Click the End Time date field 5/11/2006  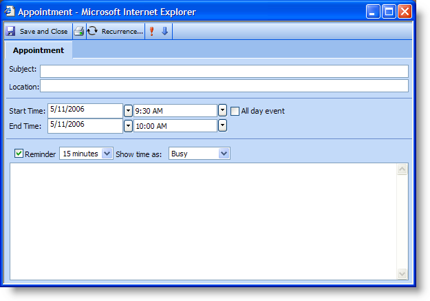coord(85,126)
